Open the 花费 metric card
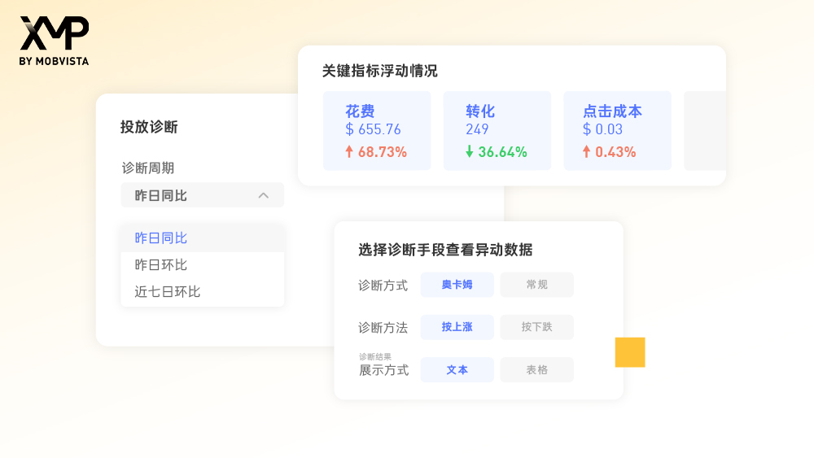814x458 pixels. (x=377, y=131)
